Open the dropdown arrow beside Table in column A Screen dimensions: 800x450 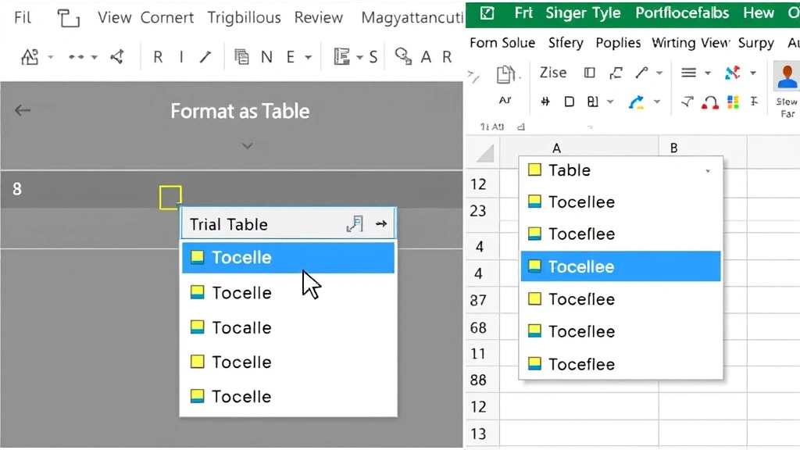click(x=708, y=170)
